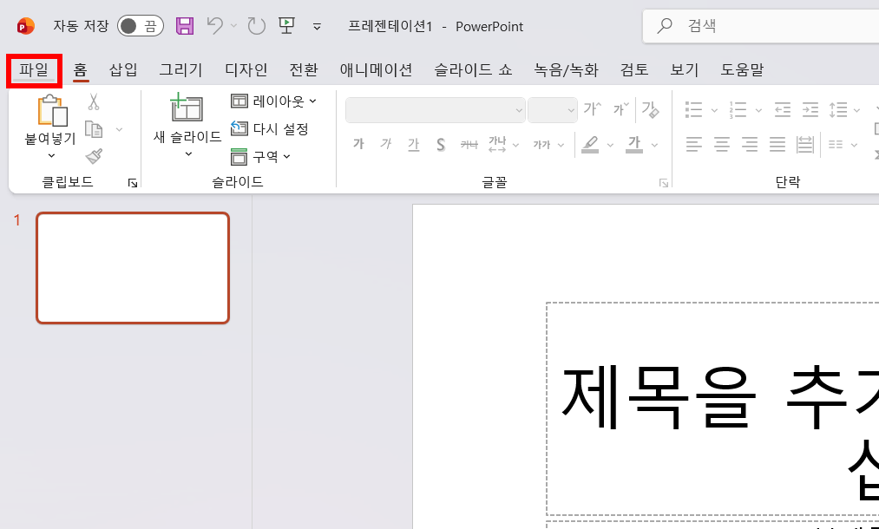Click the copy icon
The width and height of the screenshot is (879, 529).
[x=94, y=129]
